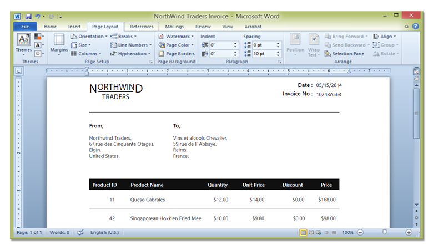Screen dimensions: 433x250
Task: Expand the Size dropdown
Action: tap(81, 45)
